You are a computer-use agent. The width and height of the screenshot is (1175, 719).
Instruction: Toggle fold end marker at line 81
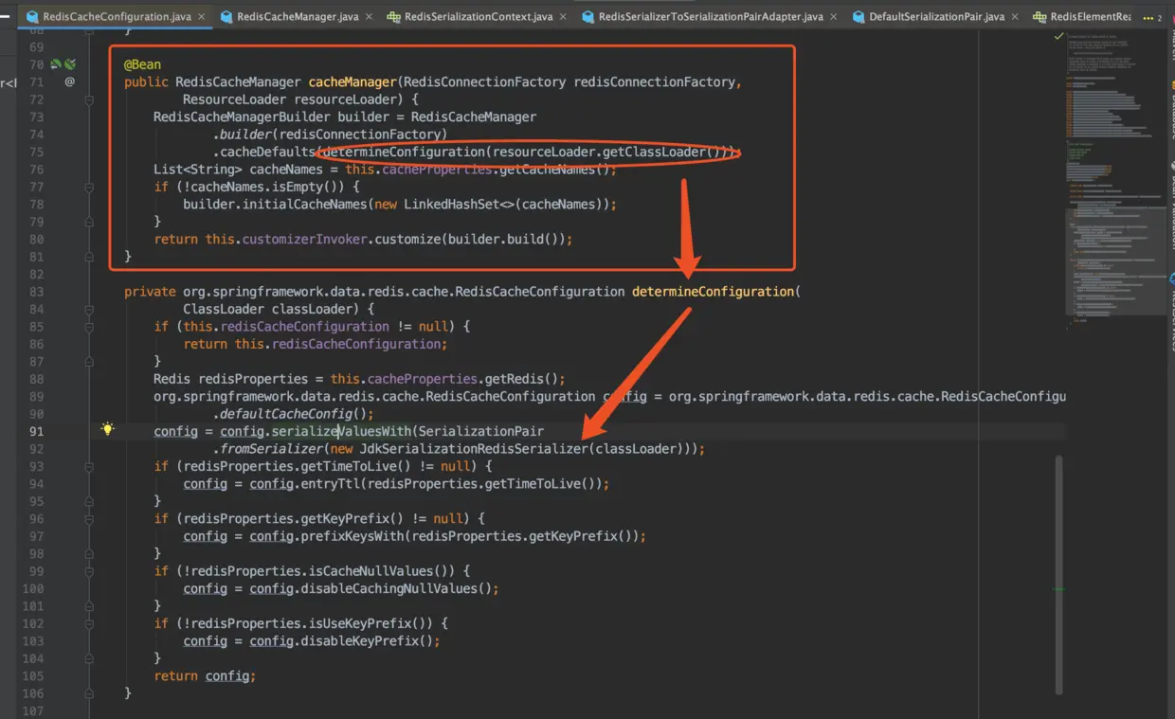(x=89, y=257)
